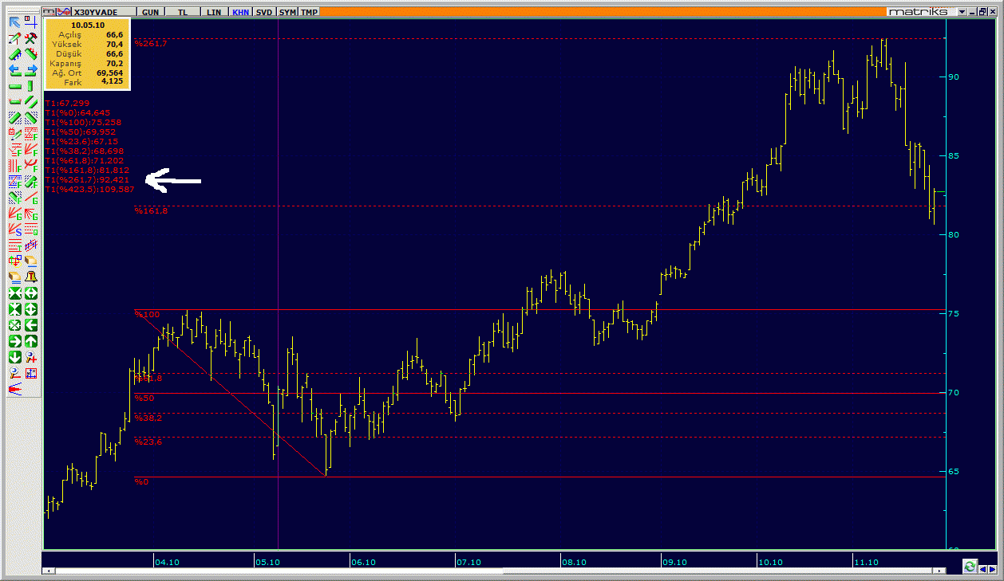Click the horizontal scrollbar left arrow

49,571
